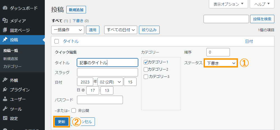Click the 外観 paintbrush icon
Viewport: 280px width, 130px height.
tap(5, 80)
